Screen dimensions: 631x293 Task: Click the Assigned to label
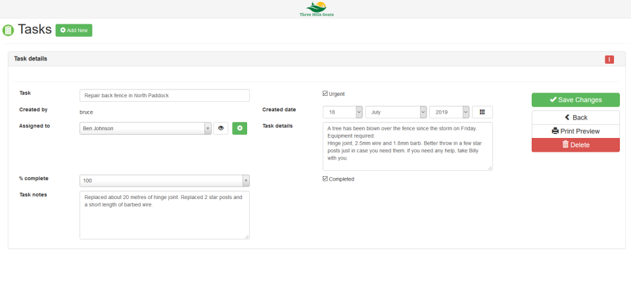coord(35,125)
